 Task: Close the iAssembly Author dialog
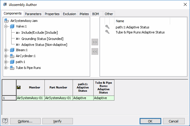point(185,5)
